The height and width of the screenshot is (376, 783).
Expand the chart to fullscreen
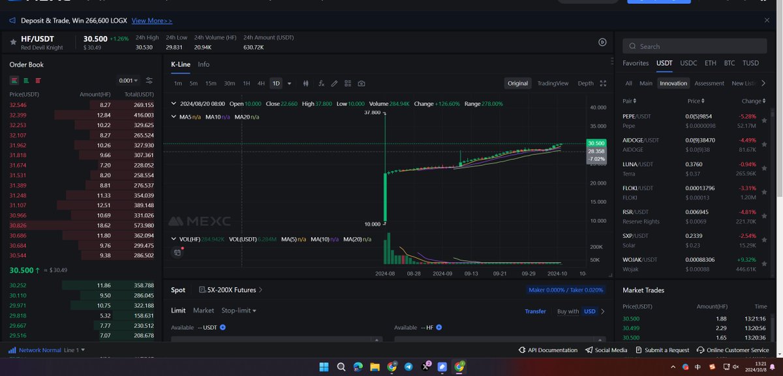tap(603, 83)
